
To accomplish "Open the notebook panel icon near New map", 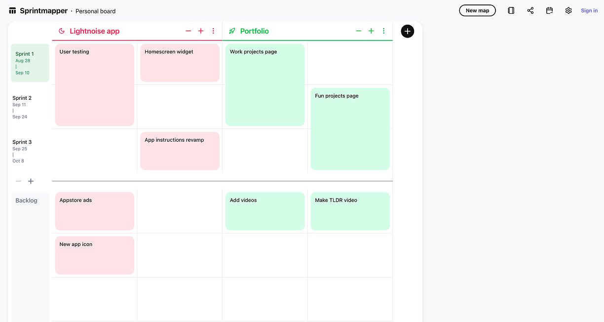I will [511, 10].
